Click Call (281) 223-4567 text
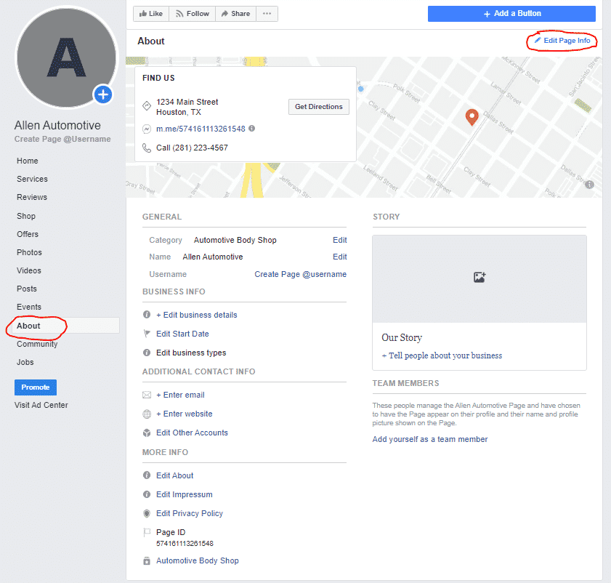 coord(192,148)
